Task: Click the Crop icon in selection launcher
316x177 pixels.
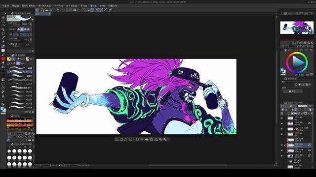Action: 121,139
